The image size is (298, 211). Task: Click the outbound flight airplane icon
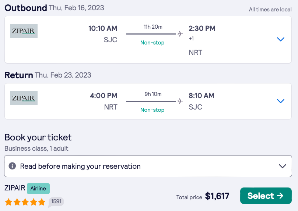point(180,34)
